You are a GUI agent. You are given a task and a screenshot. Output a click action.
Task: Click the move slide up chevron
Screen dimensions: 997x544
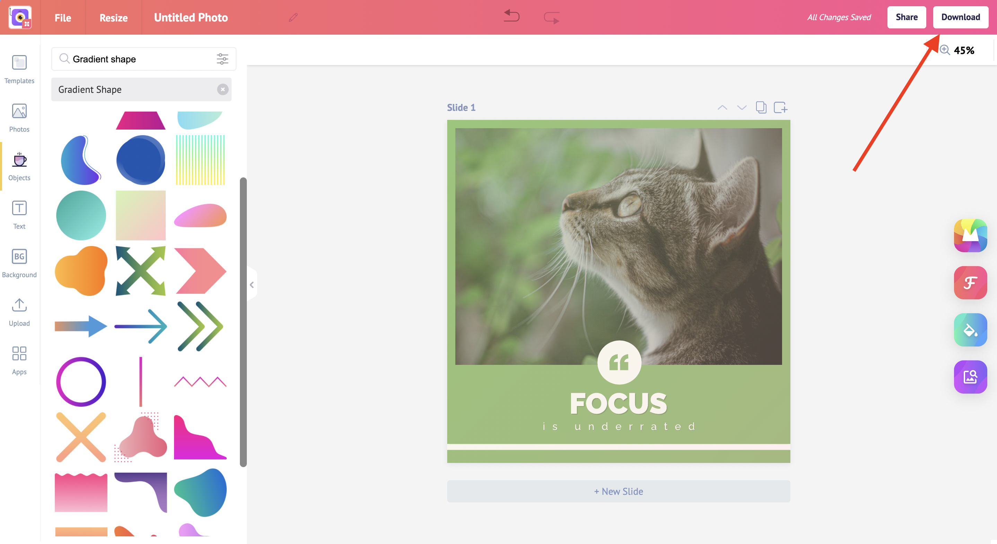(x=723, y=107)
